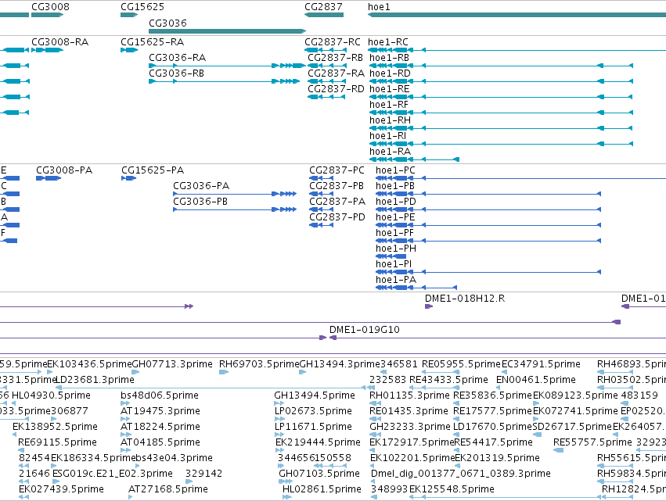666x501 pixels.
Task: Select EST EK027439.5prime
Action: [x=61, y=489]
